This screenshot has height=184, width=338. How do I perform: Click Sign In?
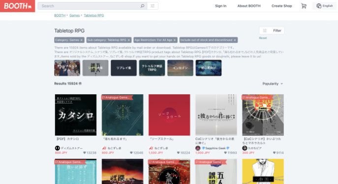pos(220,6)
